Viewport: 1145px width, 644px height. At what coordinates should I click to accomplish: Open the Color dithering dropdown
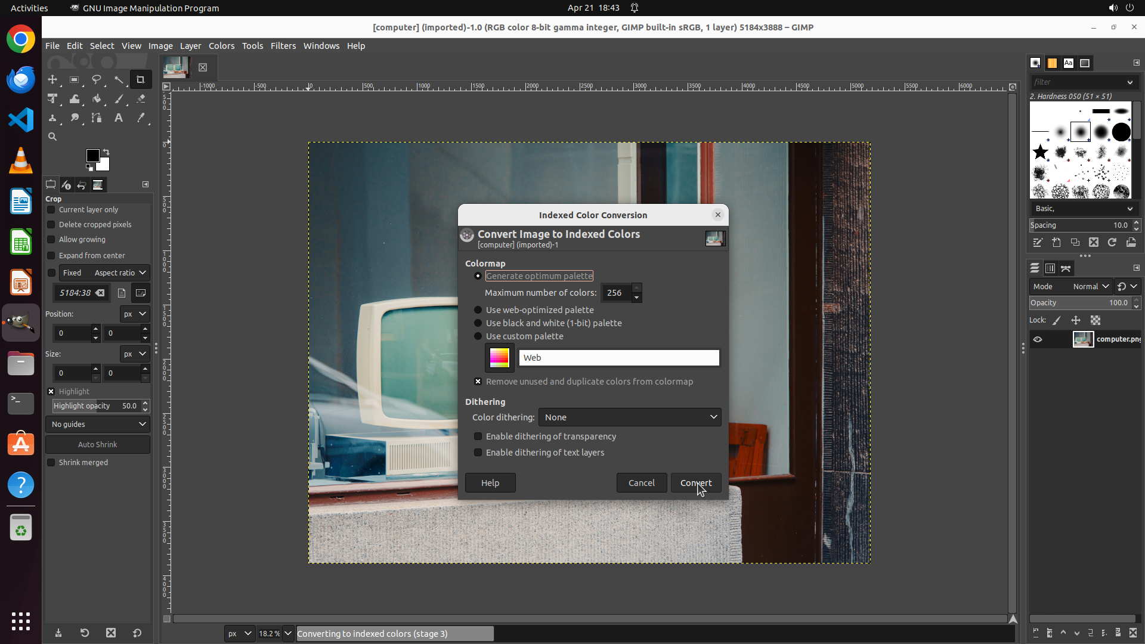(x=629, y=417)
